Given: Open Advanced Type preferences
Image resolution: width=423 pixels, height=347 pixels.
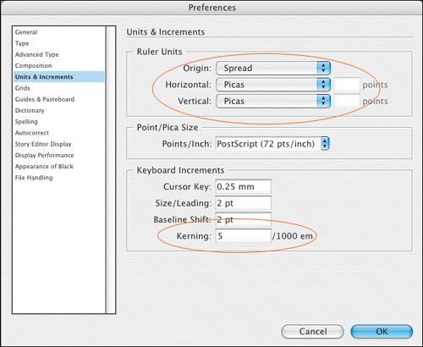Looking at the screenshot, I should click(37, 54).
